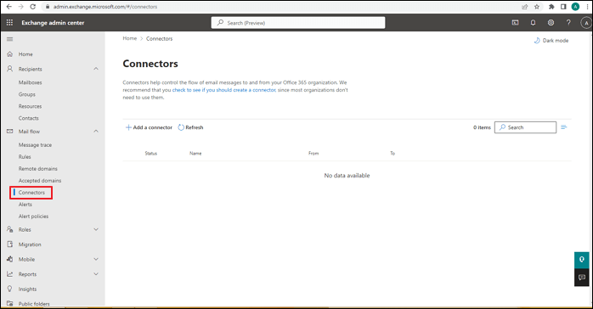The width and height of the screenshot is (593, 309).
Task: Sort by From column header
Action: [x=313, y=154]
